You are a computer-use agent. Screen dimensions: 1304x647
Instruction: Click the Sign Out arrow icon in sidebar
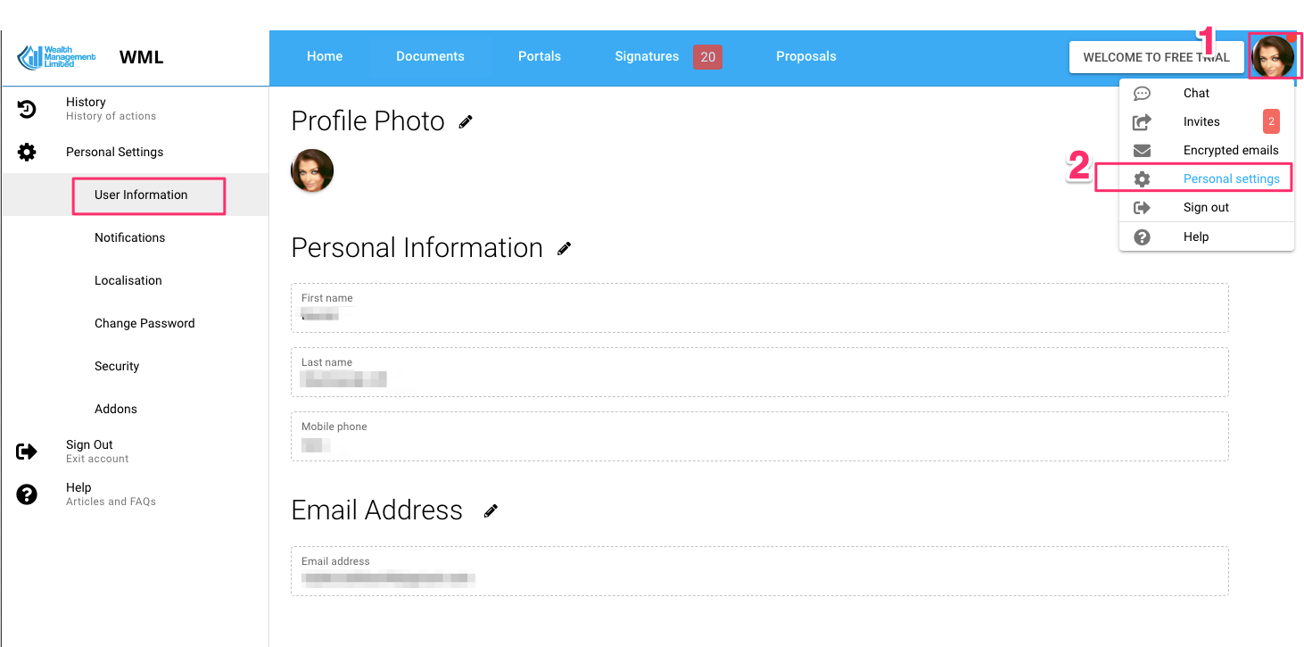tap(27, 452)
